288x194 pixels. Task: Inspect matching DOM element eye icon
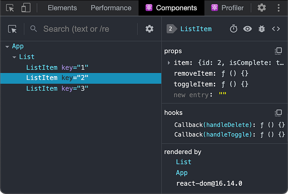click(x=248, y=29)
